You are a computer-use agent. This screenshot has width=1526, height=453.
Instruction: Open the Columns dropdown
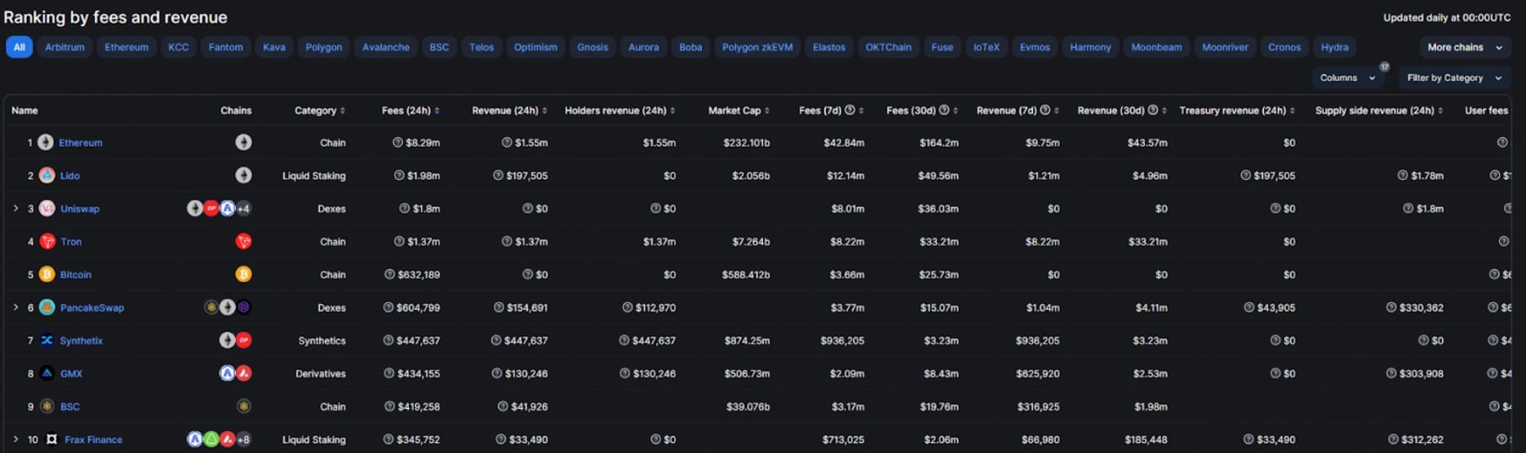(1347, 77)
